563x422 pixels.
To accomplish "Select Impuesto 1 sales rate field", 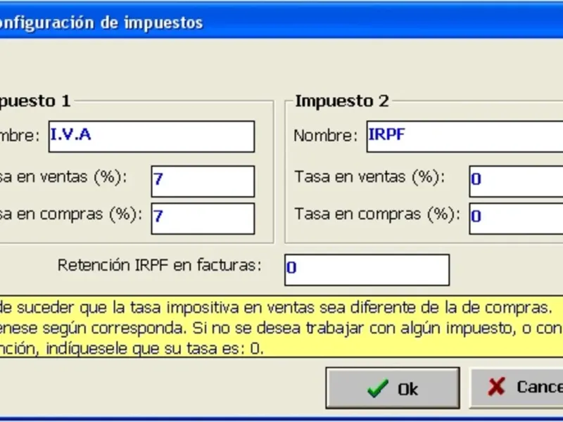I will [x=202, y=181].
